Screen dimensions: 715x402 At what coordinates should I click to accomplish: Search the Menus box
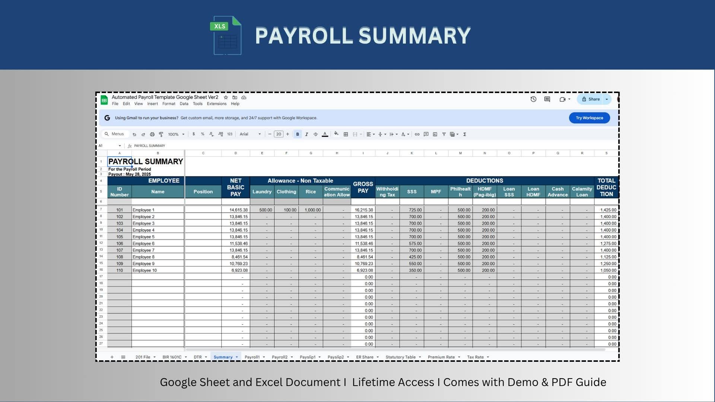[x=115, y=134]
